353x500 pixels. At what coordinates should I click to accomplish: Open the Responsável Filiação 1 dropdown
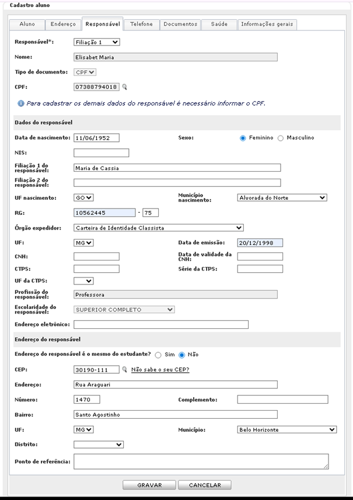(x=97, y=42)
